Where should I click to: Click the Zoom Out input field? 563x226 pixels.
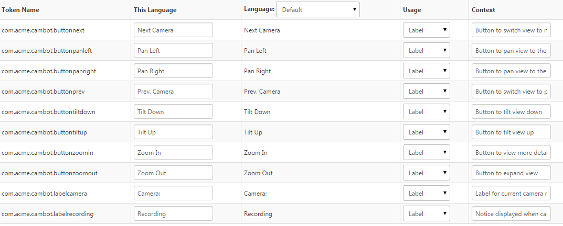point(173,173)
